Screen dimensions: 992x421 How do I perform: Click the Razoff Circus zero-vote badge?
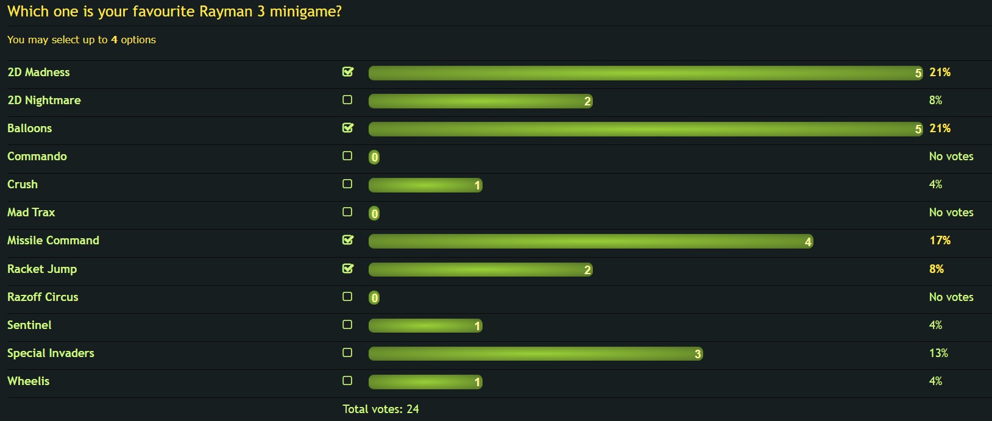374,298
